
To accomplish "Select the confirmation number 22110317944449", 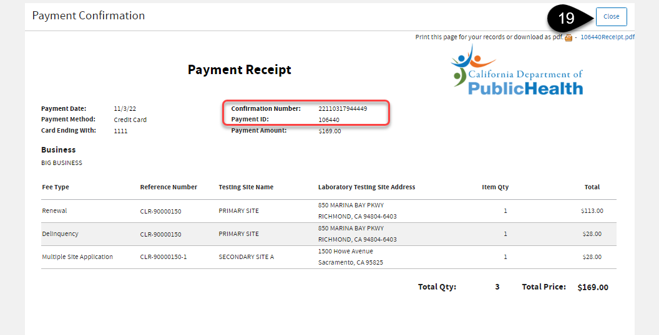I will pyautogui.click(x=343, y=108).
